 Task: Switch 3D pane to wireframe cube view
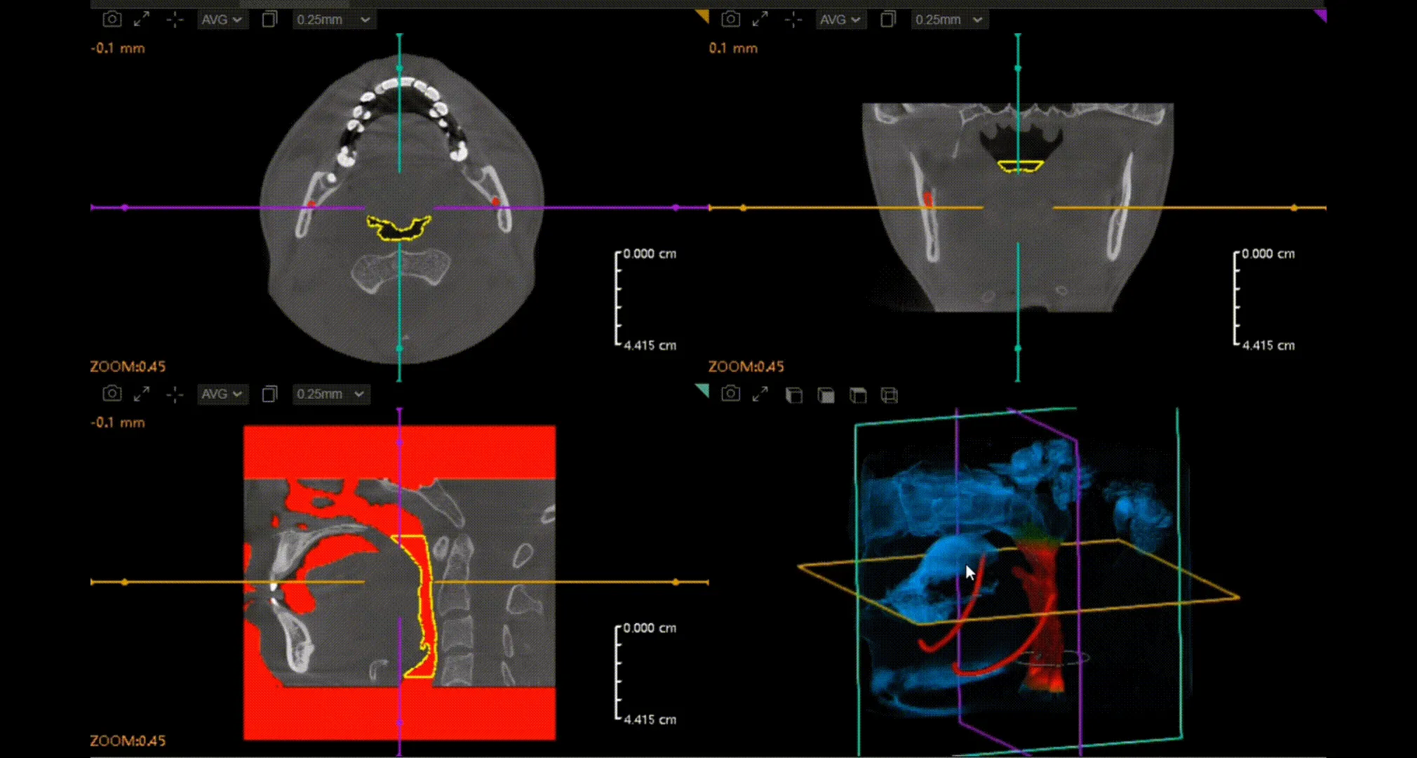[889, 396]
